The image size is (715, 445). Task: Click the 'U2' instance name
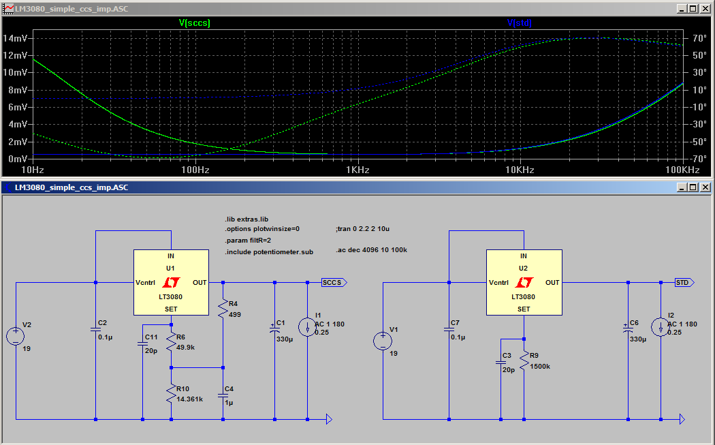[x=523, y=268]
